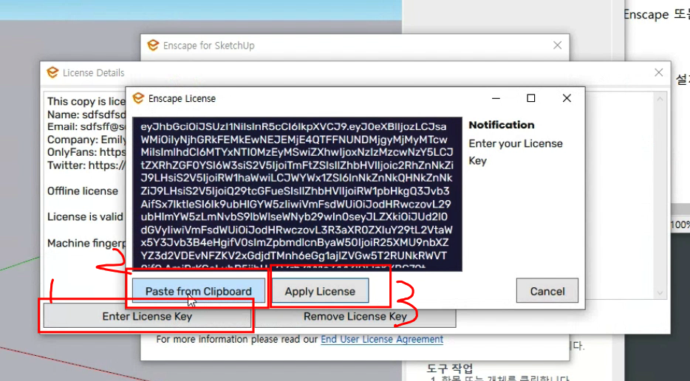The width and height of the screenshot is (690, 381).
Task: Click 'Enscape for SketchUp' window title text
Action: coord(208,45)
